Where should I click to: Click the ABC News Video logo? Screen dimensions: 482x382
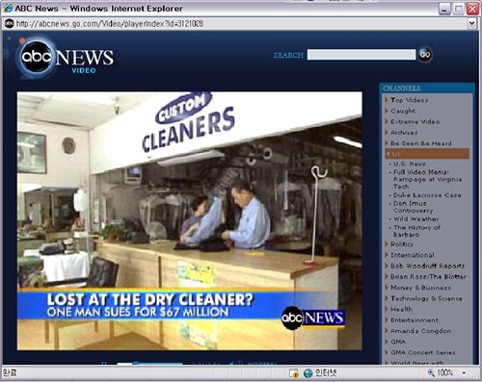[x=66, y=58]
